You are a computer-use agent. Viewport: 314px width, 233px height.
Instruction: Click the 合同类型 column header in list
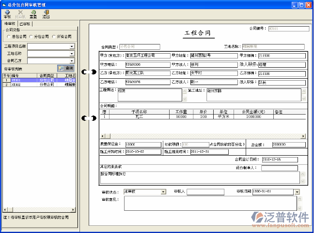tap(46, 76)
